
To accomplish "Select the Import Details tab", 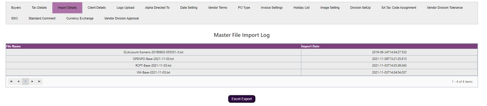I will click(67, 8).
